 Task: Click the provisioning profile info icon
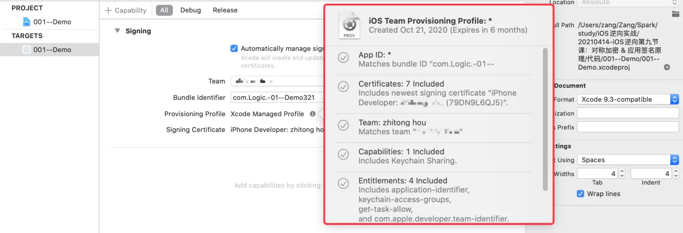coord(312,114)
